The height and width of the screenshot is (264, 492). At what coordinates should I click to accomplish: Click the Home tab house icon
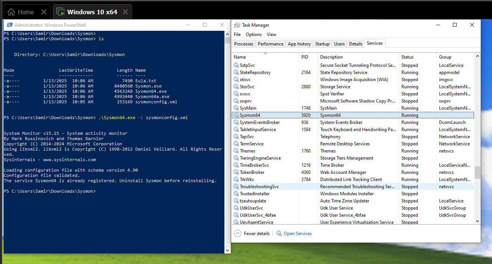[x=12, y=12]
